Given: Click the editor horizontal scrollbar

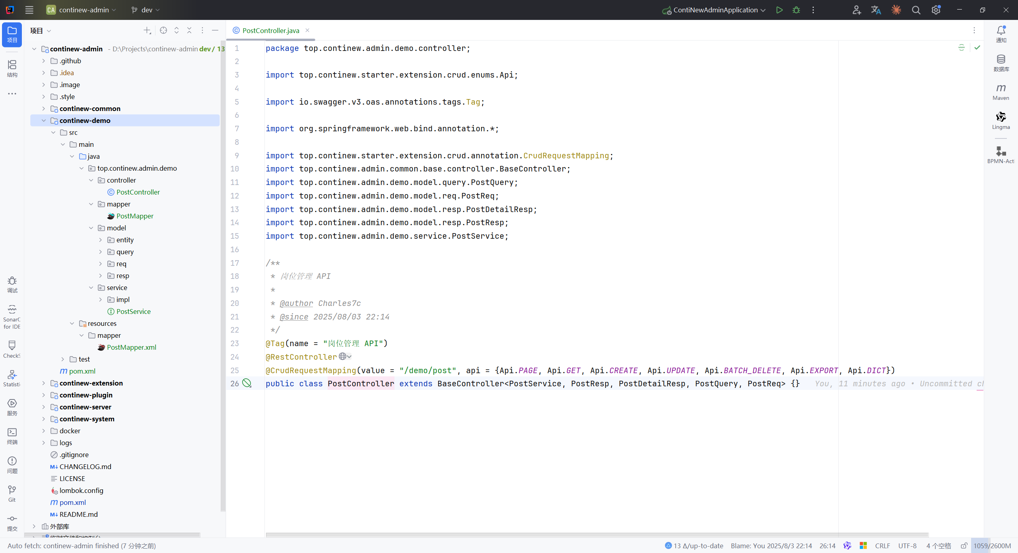Looking at the screenshot, I should tap(597, 535).
